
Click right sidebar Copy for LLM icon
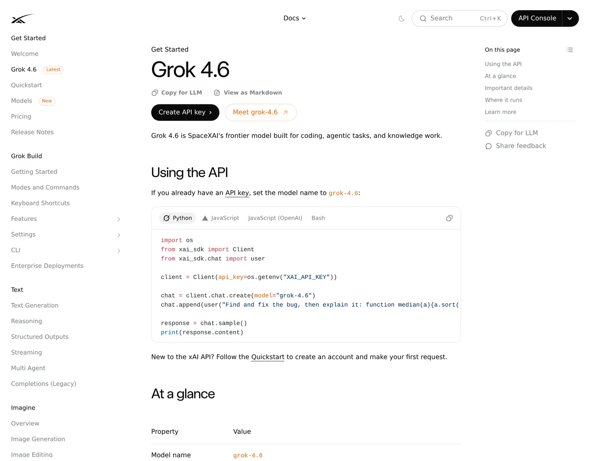click(488, 133)
